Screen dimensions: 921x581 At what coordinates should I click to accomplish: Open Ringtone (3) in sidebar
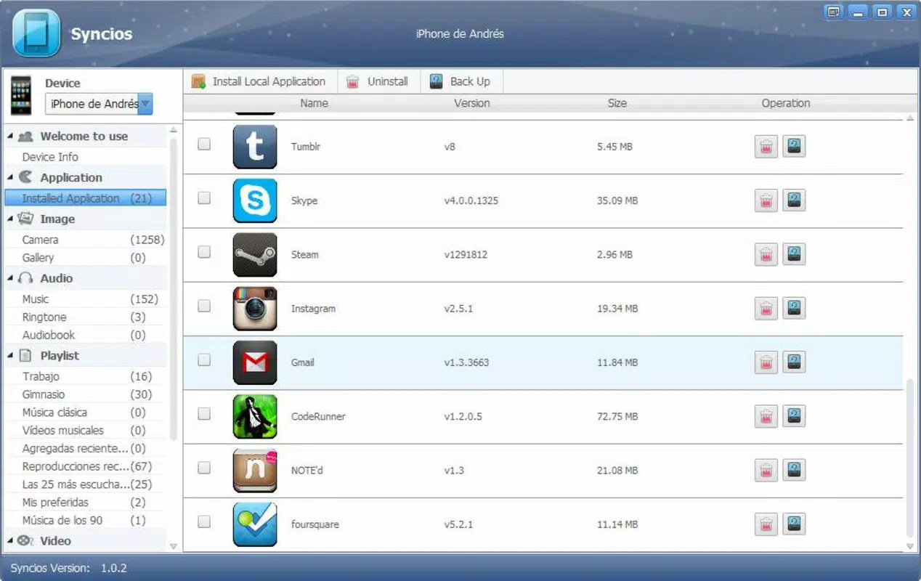coord(85,317)
